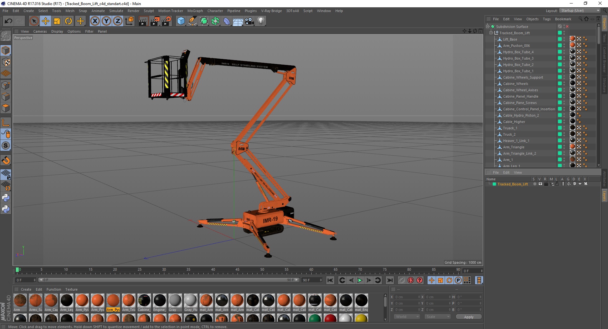Click stepper arrows of start frame field
The height and width of the screenshot is (329, 608).
pyautogui.click(x=35, y=280)
